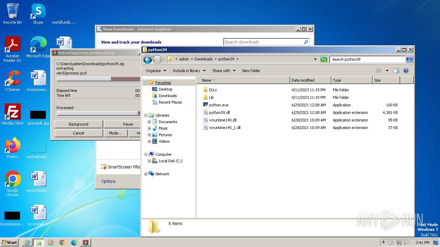Select Desktop in Favorites
This screenshot has height=247, width=440.
165,89
